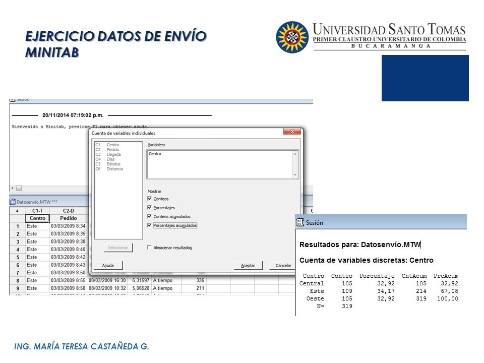Image resolution: width=484 pixels, height=363 pixels.
Task: Click the worksheet data direction arrow
Action: pyautogui.click(x=17, y=211)
